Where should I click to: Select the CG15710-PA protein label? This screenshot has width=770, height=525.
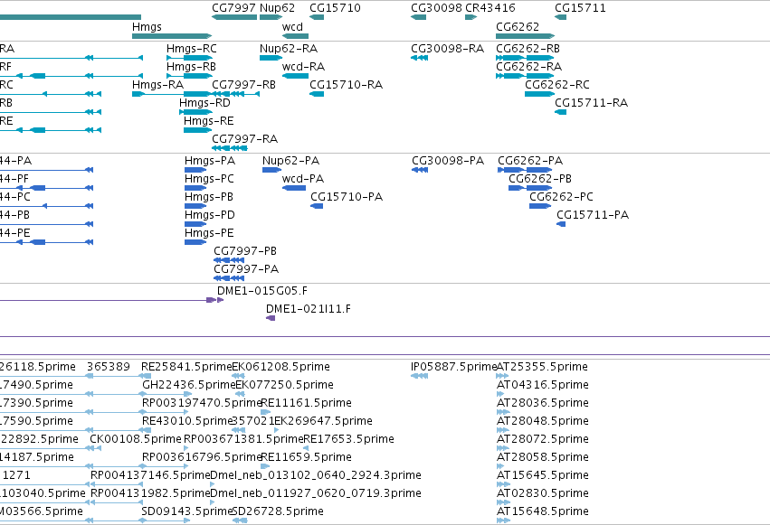click(x=347, y=197)
